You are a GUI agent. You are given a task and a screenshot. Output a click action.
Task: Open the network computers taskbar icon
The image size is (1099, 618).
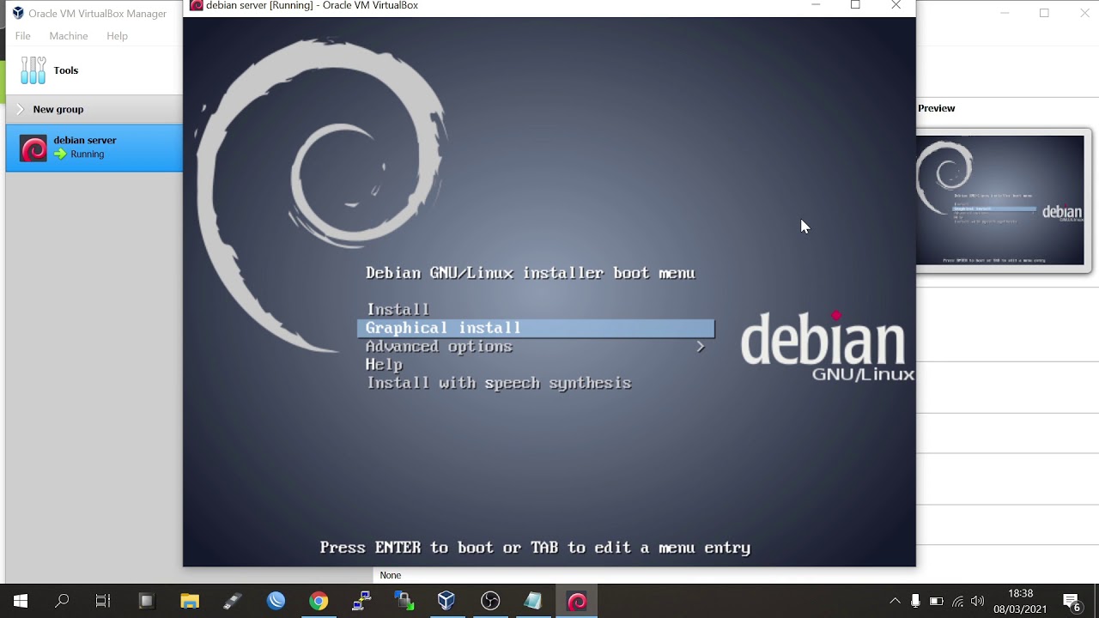(x=361, y=601)
